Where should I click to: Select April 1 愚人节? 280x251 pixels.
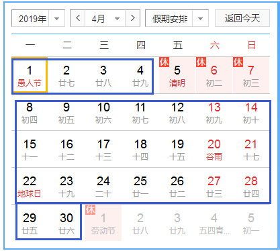point(30,75)
